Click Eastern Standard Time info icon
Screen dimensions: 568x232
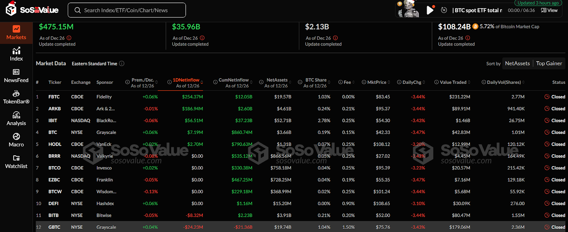(122, 64)
